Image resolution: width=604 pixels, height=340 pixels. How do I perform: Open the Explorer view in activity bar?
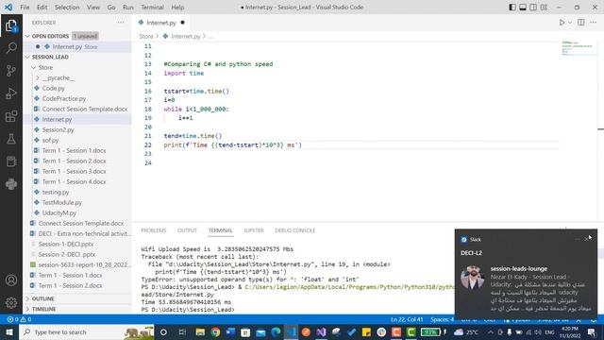point(11,25)
